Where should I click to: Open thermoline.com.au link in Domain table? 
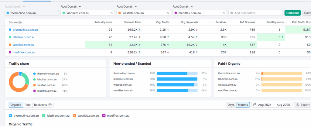25,30
